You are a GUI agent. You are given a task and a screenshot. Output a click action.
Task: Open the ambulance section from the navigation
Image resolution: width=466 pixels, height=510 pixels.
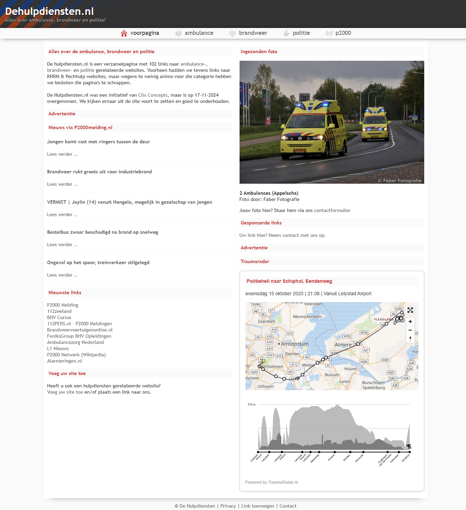pos(199,33)
